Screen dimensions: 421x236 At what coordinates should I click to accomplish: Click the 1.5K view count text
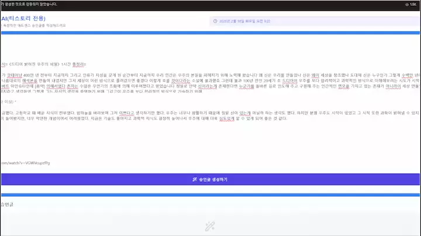[x=413, y=5]
